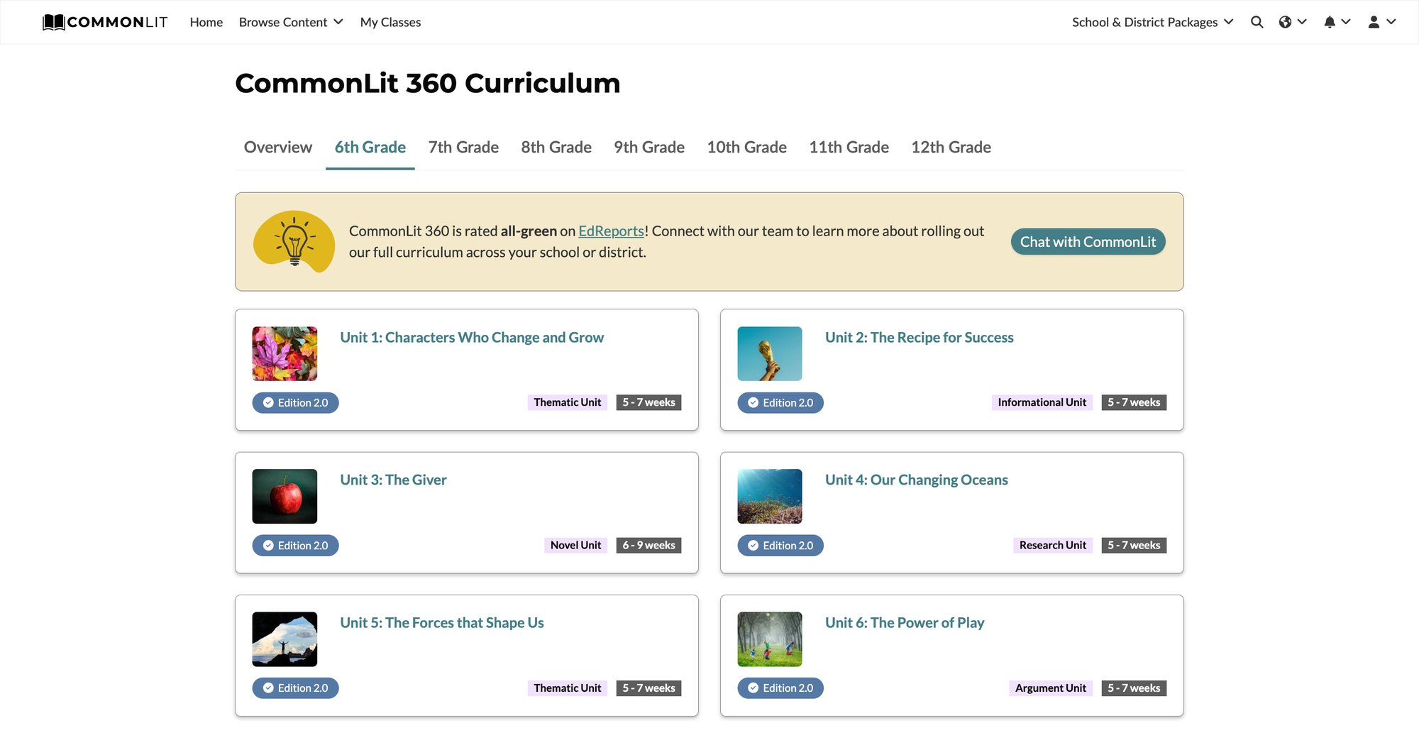Click the CommonLit 360 Curriculum heading
The height and width of the screenshot is (745, 1419).
(x=428, y=83)
